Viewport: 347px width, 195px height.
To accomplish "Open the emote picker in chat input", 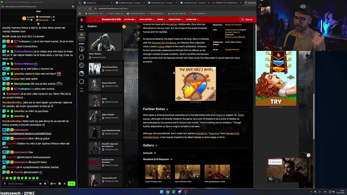I will pos(45,184).
